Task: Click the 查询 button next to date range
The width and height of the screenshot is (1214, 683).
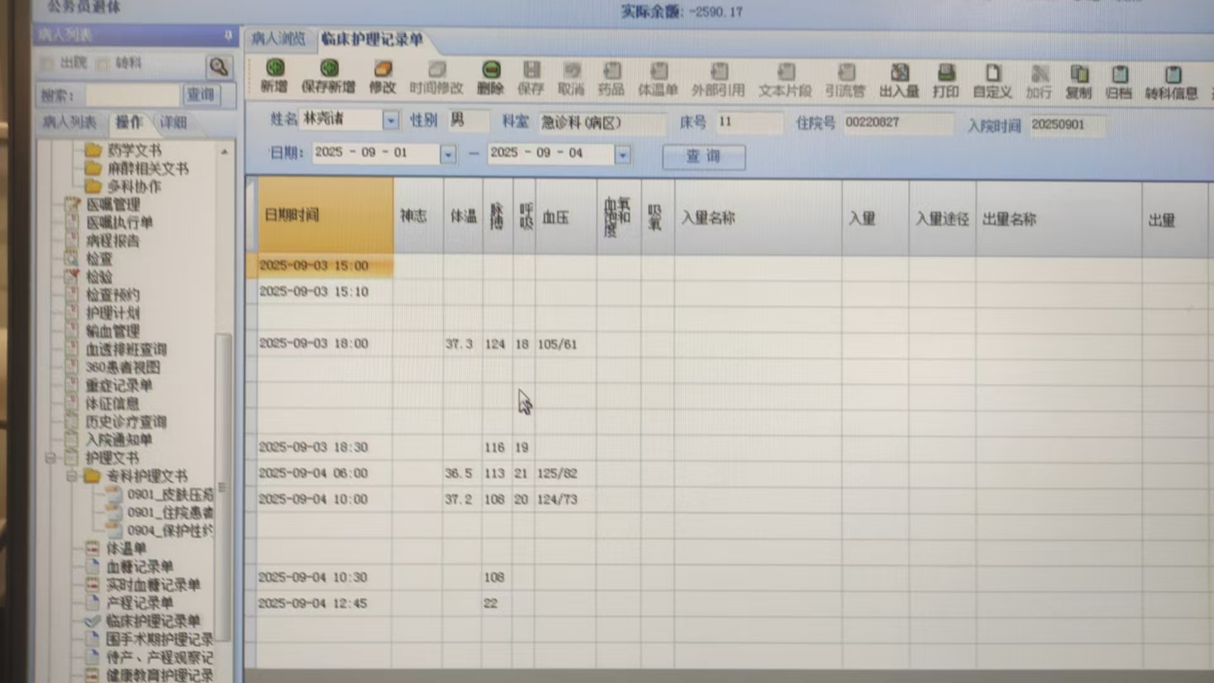Action: pyautogui.click(x=703, y=156)
